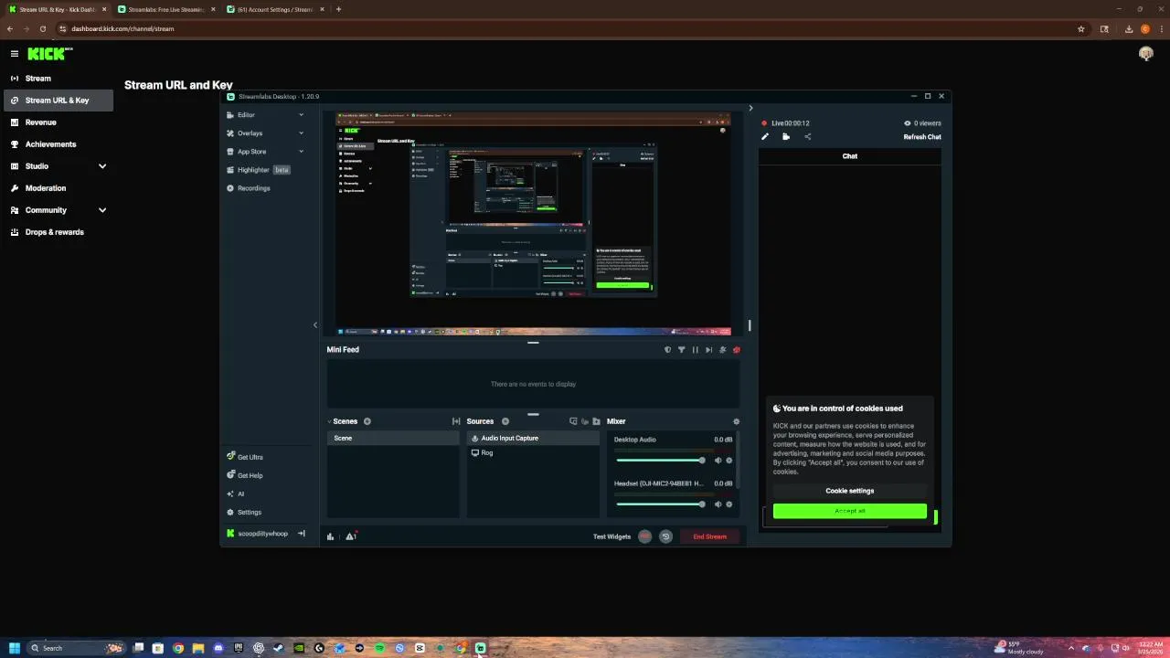Select Audio Input Capture source
Viewport: 1170px width, 658px height.
pyautogui.click(x=533, y=438)
